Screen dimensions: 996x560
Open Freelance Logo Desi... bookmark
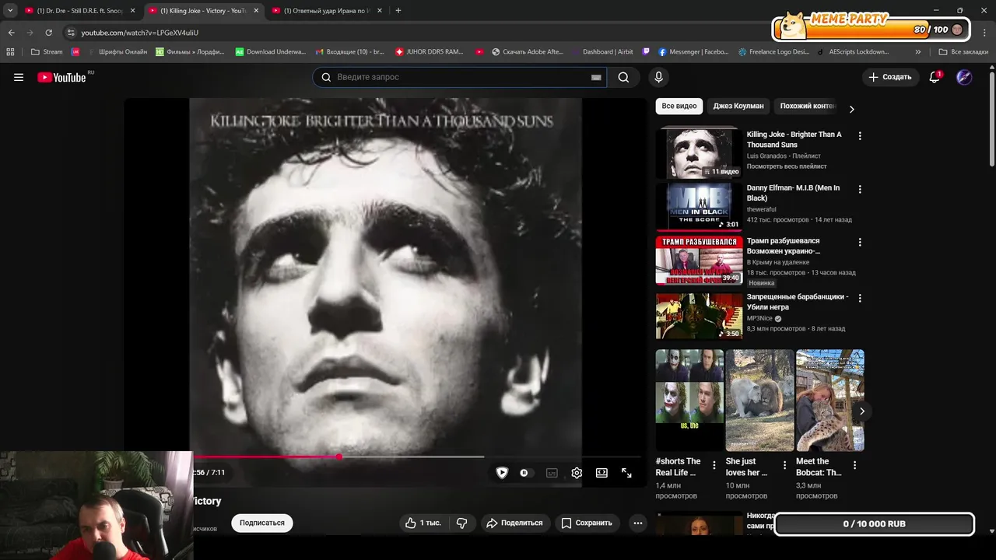[x=773, y=52]
